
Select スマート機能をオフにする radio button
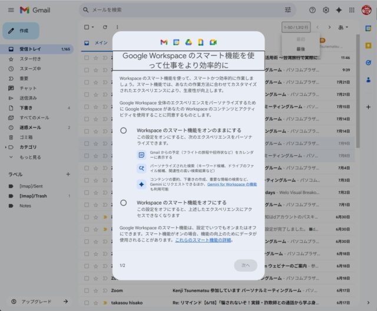pyautogui.click(x=124, y=203)
